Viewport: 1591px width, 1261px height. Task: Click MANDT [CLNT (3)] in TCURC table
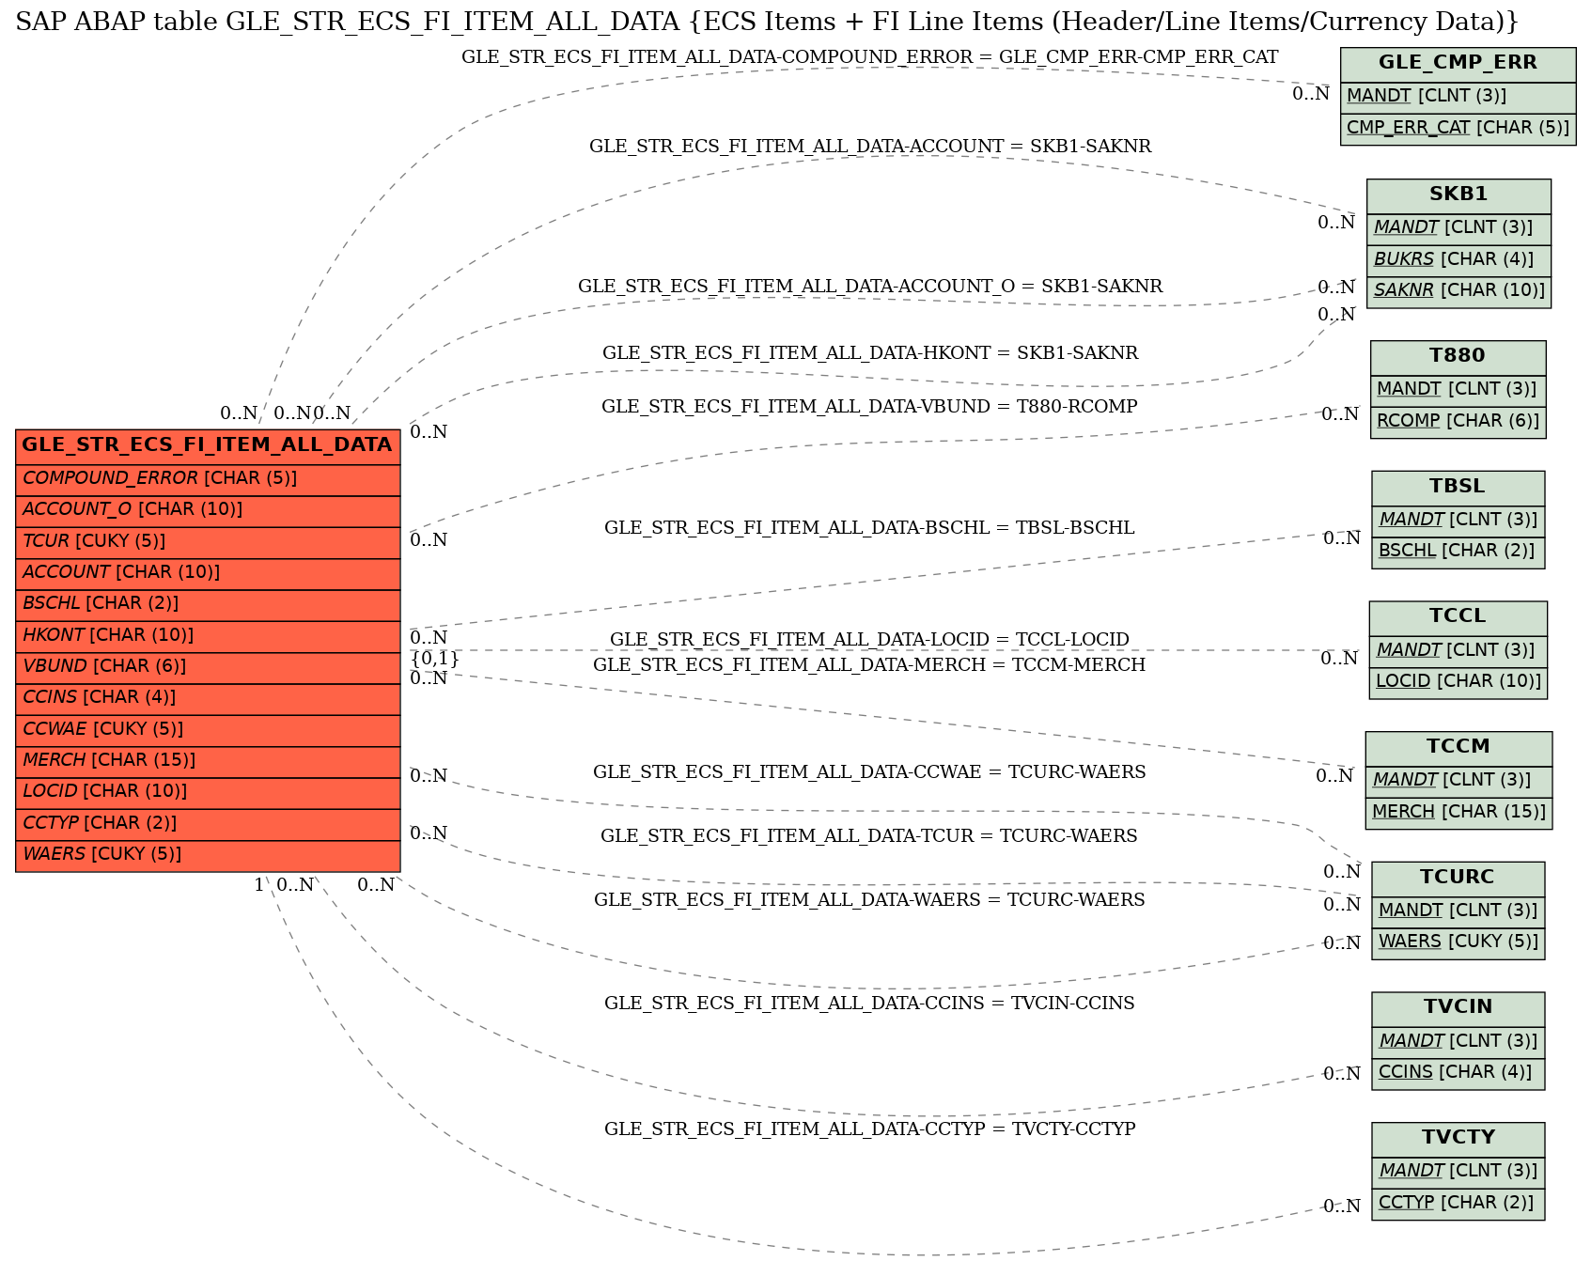[x=1458, y=911]
